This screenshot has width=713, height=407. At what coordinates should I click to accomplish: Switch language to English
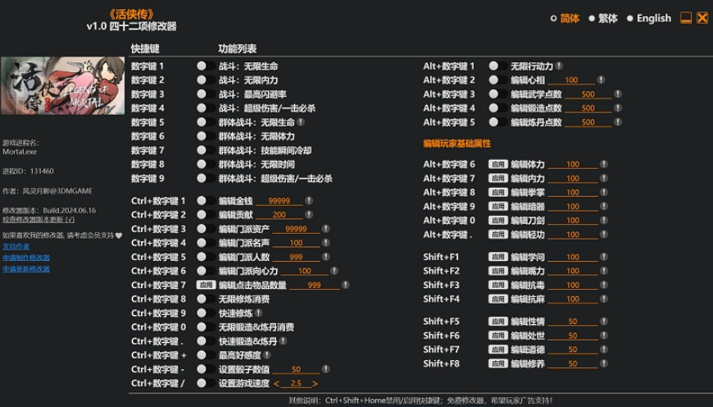649,18
